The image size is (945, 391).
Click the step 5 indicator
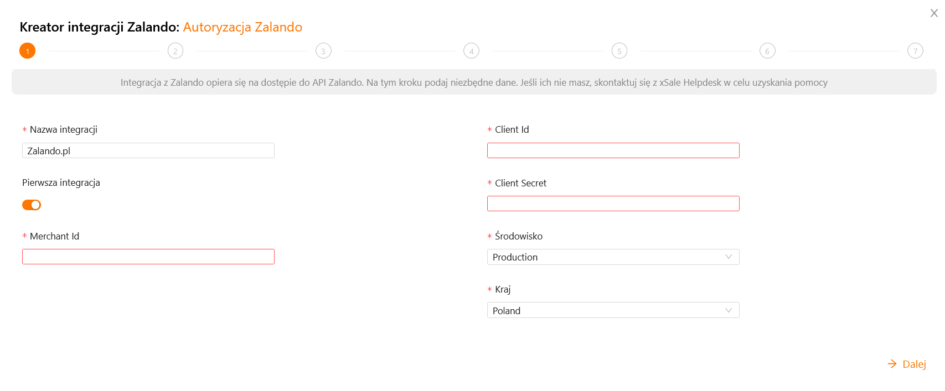(619, 51)
